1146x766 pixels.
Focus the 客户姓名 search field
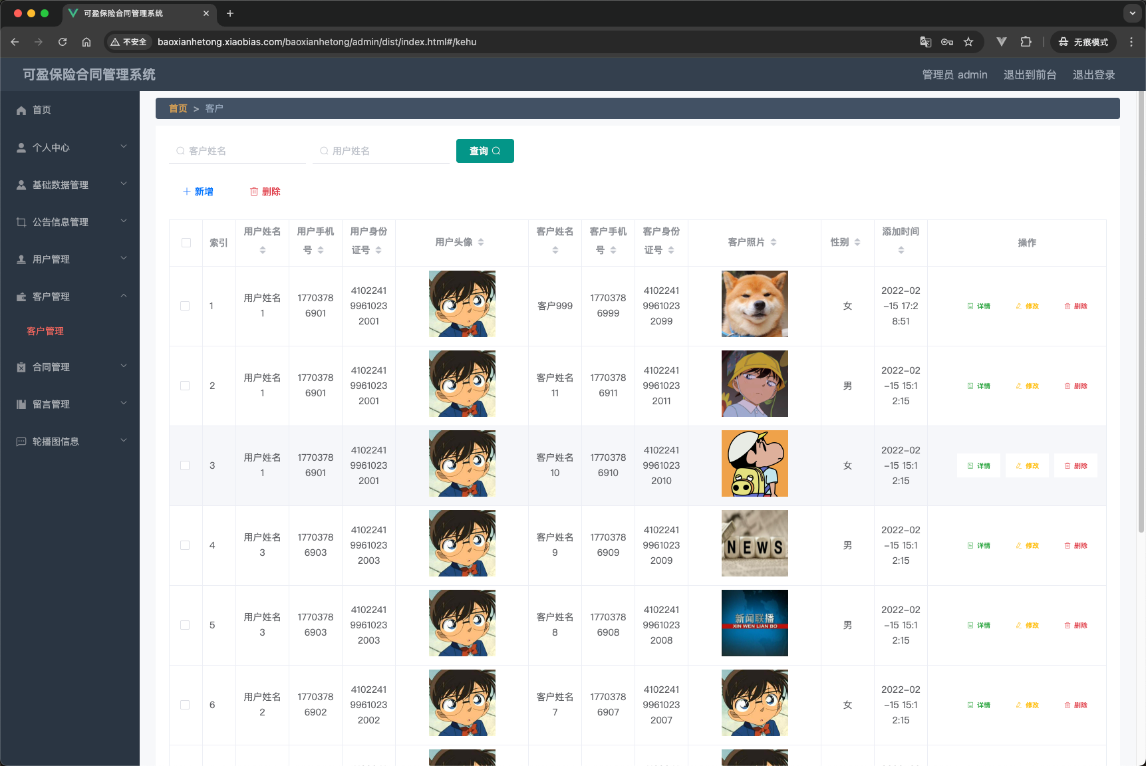click(x=237, y=151)
